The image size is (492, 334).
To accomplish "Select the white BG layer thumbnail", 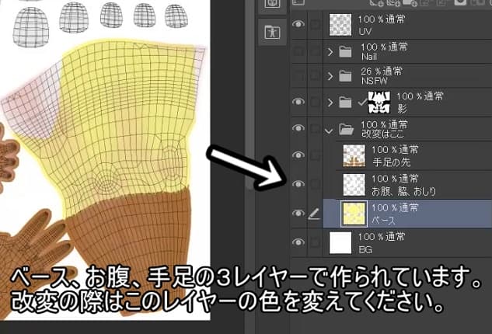I will [340, 243].
